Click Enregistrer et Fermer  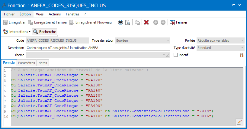[48, 22]
